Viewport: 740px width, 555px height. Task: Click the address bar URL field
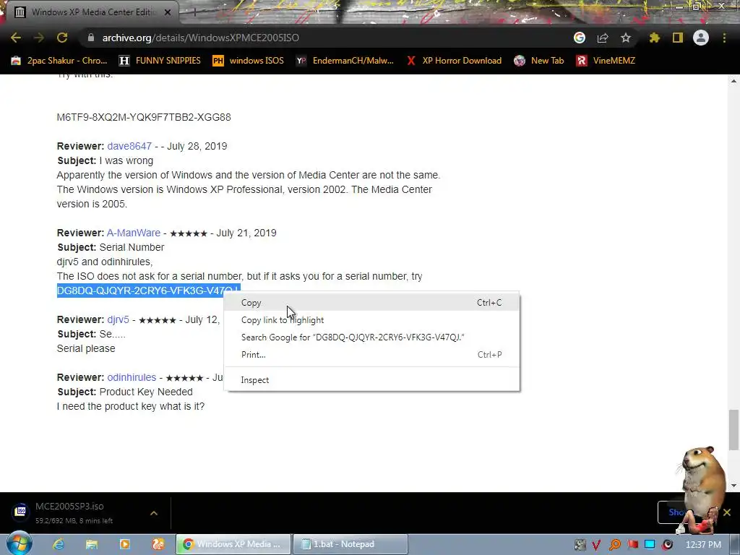[326, 38]
